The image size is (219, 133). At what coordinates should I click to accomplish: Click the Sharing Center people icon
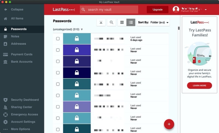click(5, 107)
